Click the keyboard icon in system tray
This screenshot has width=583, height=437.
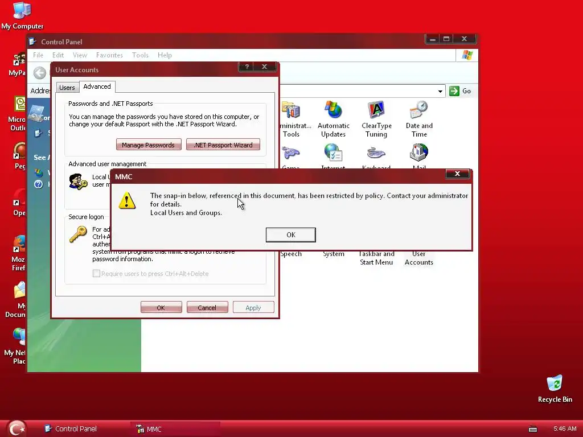(x=533, y=429)
